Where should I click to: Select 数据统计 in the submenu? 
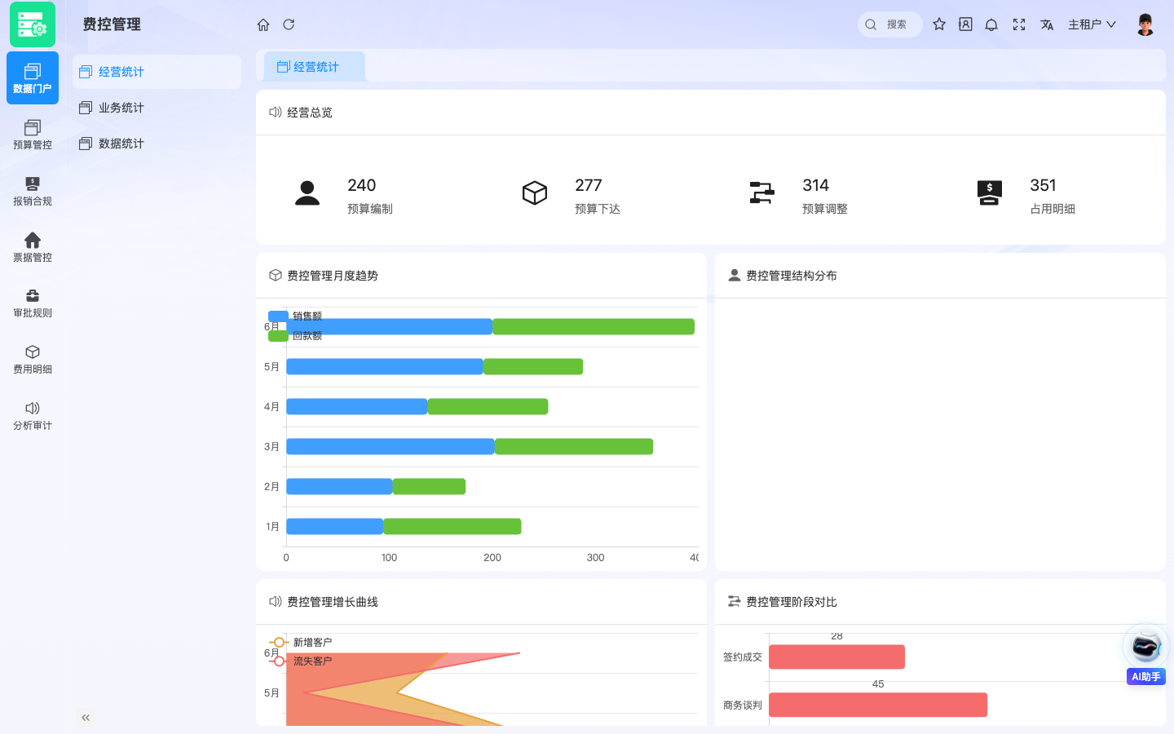tap(157, 144)
